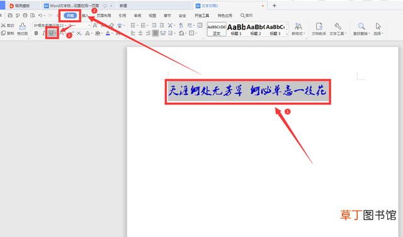Click the Bullets list icon
The image size is (403, 237).
133,25
